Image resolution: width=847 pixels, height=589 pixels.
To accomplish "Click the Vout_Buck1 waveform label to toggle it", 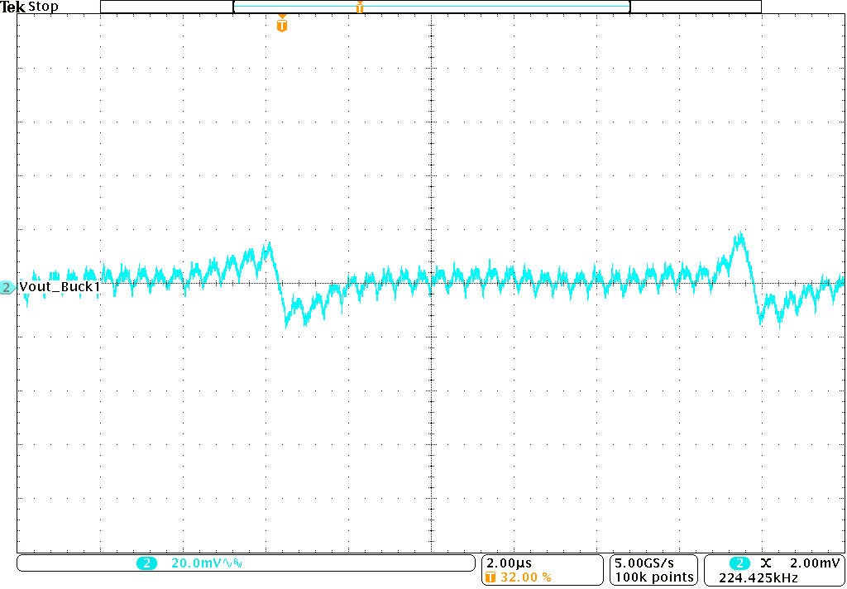I will coord(60,287).
